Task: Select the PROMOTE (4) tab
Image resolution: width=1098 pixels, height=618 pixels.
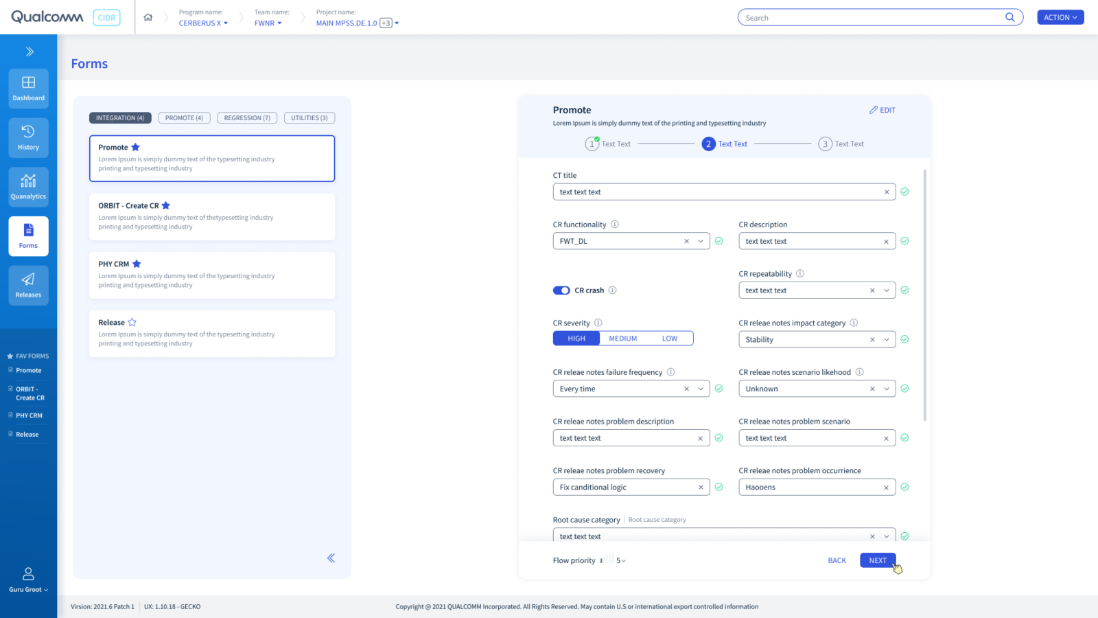Action: point(184,118)
